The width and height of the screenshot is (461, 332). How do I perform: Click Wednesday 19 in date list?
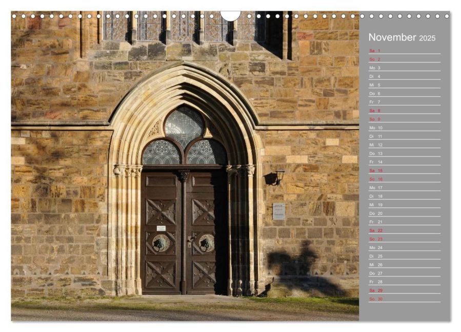coord(404,205)
